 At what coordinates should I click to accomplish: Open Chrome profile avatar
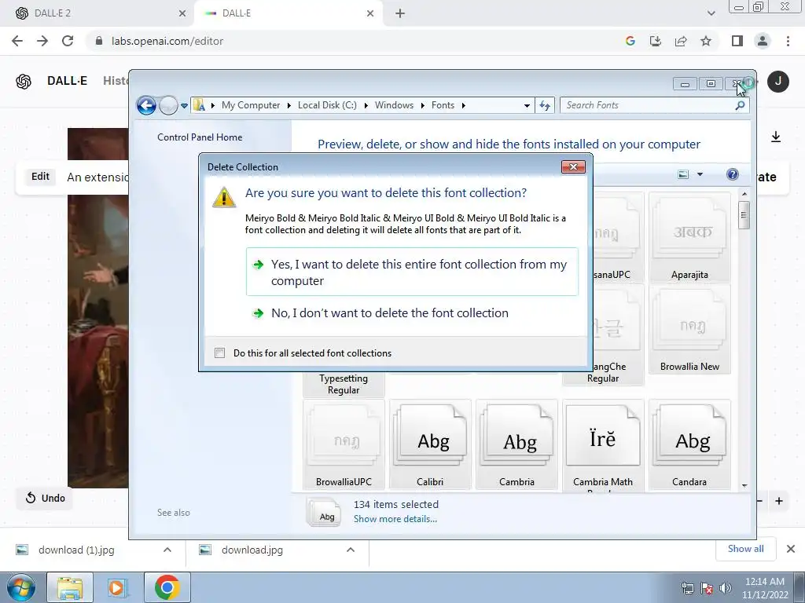point(763,41)
